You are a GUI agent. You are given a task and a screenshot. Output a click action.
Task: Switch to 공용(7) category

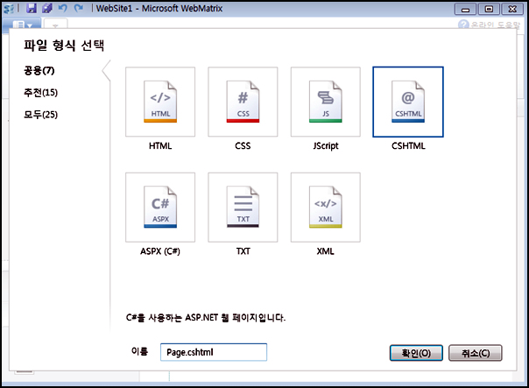[39, 71]
